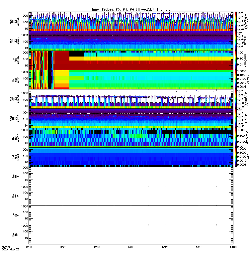This screenshot has height=266, width=249.
Task: Click the "the fff 1" y-axis label
Action: pos(16,177)
